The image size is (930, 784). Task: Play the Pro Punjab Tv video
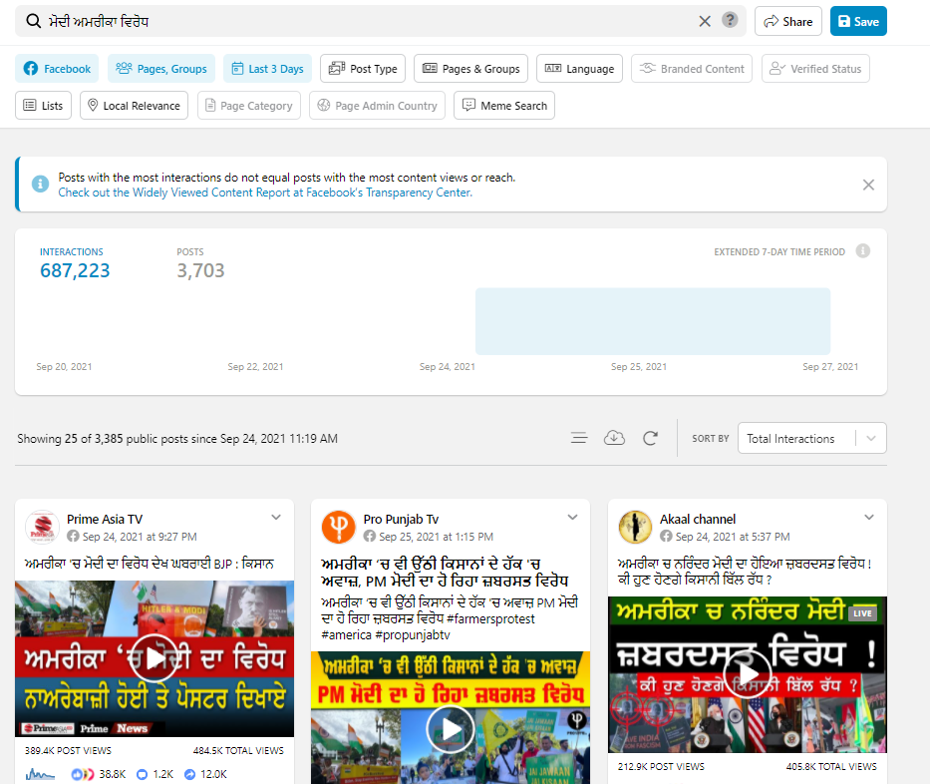pyautogui.click(x=451, y=730)
